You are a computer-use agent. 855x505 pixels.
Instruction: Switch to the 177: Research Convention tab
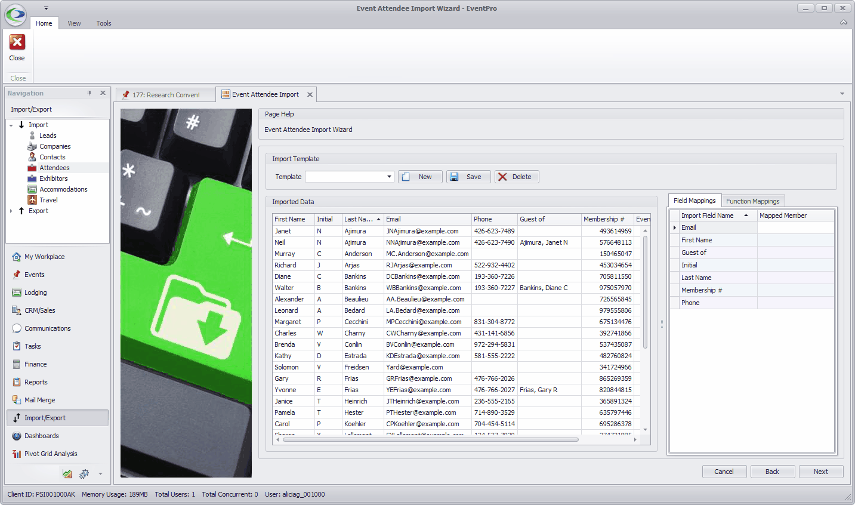coord(165,94)
